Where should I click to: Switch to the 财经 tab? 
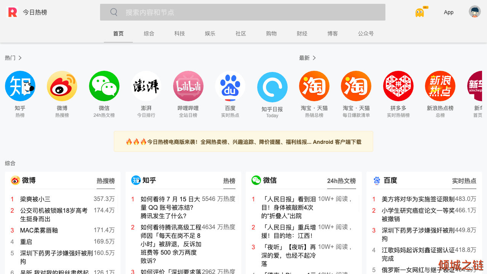click(302, 33)
